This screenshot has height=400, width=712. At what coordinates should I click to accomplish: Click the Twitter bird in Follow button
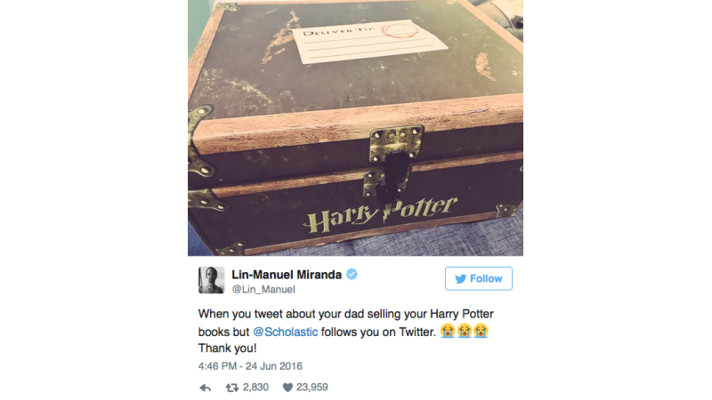coord(460,278)
